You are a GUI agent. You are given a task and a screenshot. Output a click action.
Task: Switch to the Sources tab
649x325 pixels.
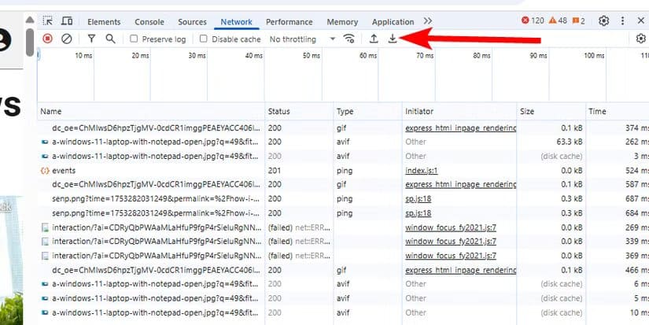point(192,22)
